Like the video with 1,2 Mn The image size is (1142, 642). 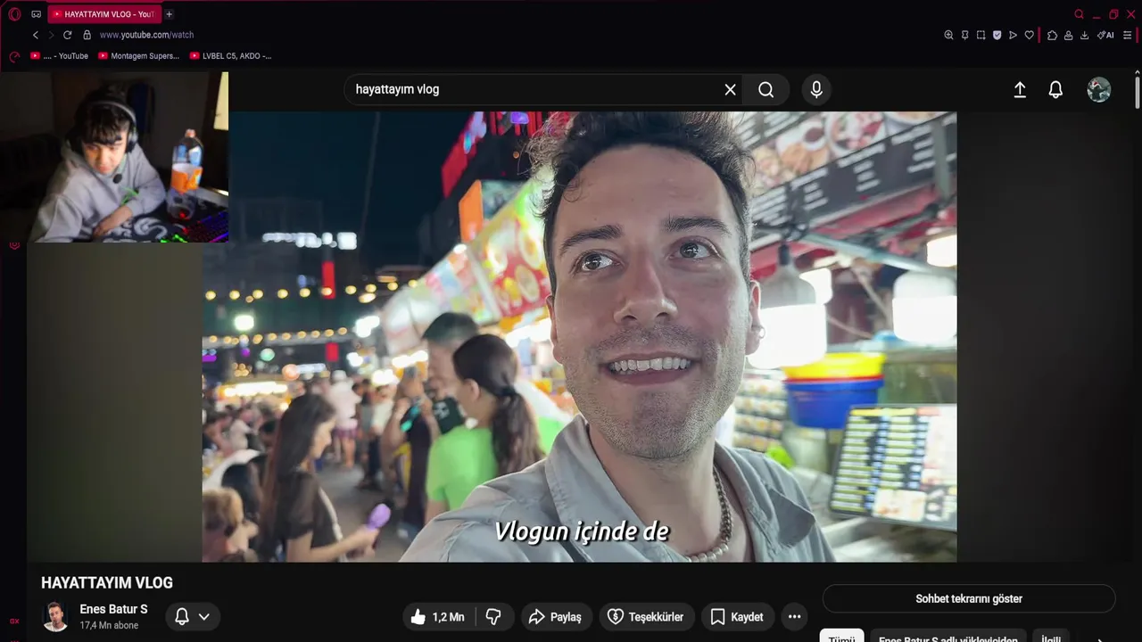click(440, 616)
